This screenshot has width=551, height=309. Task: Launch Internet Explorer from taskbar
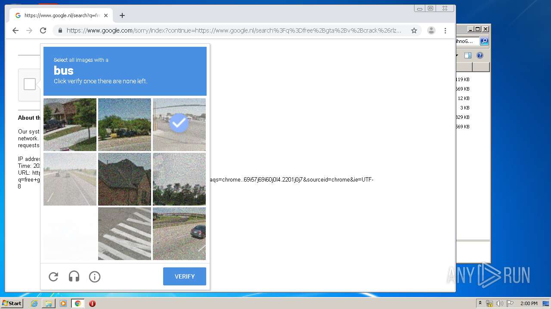[x=34, y=303]
